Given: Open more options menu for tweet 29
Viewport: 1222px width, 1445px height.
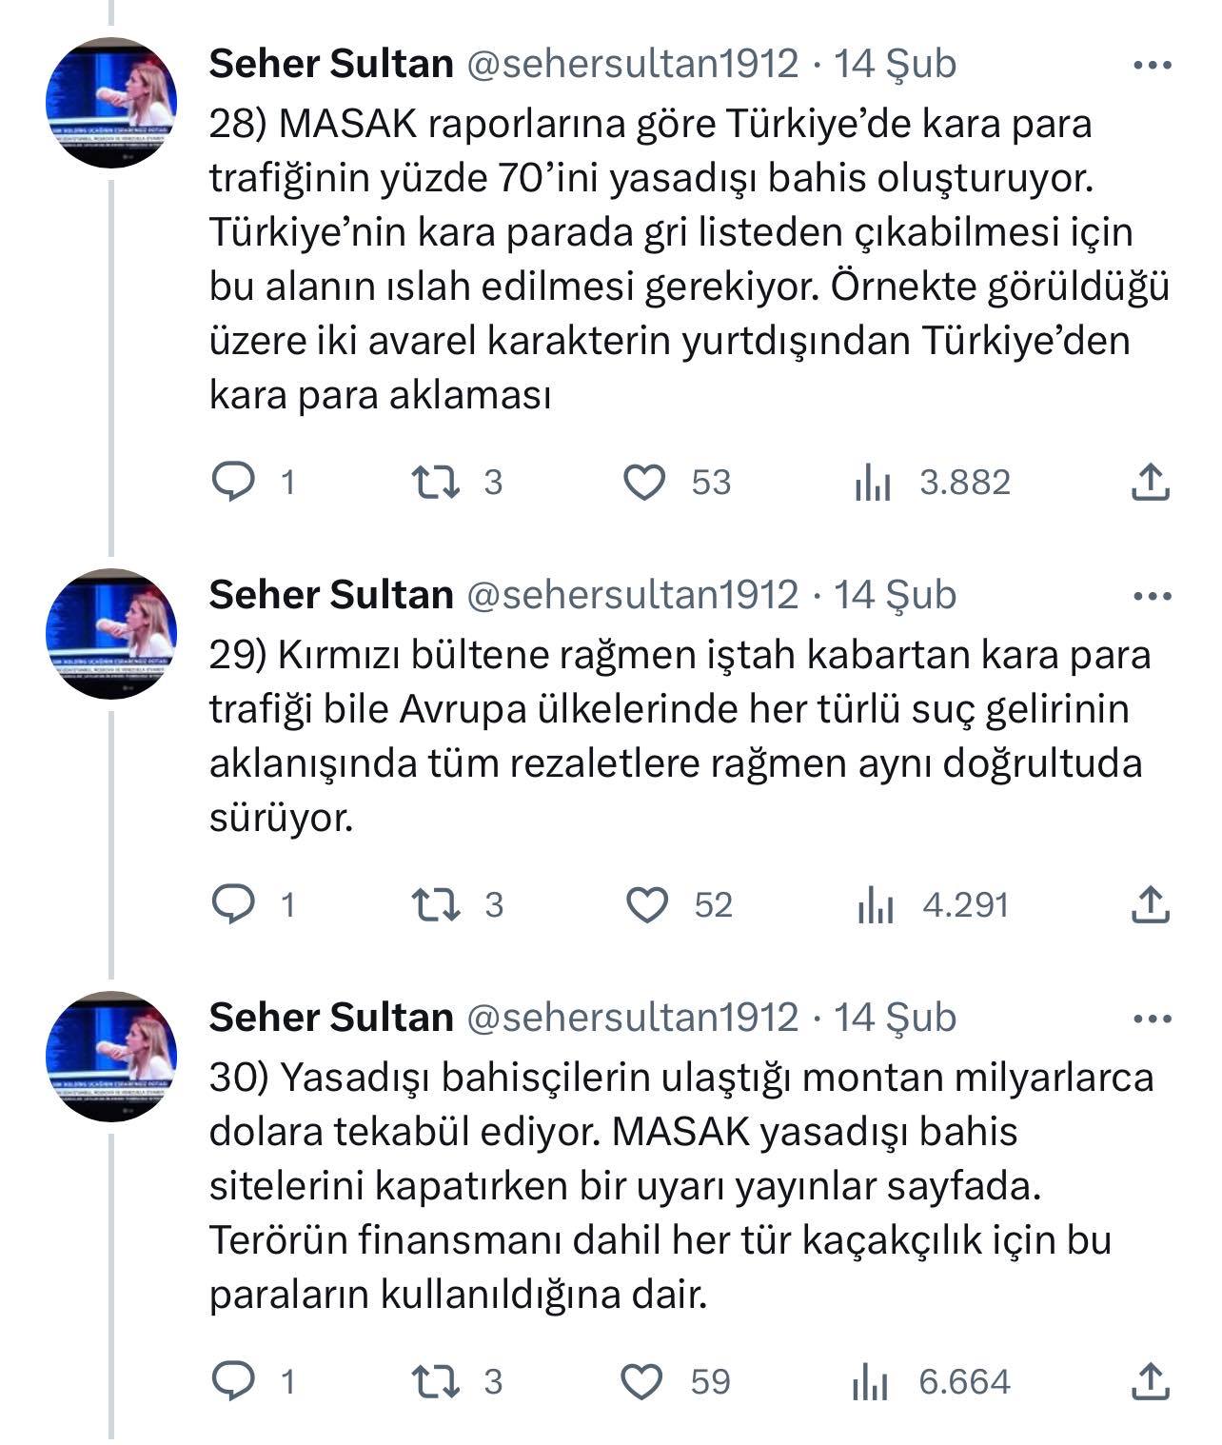Looking at the screenshot, I should 1153,597.
